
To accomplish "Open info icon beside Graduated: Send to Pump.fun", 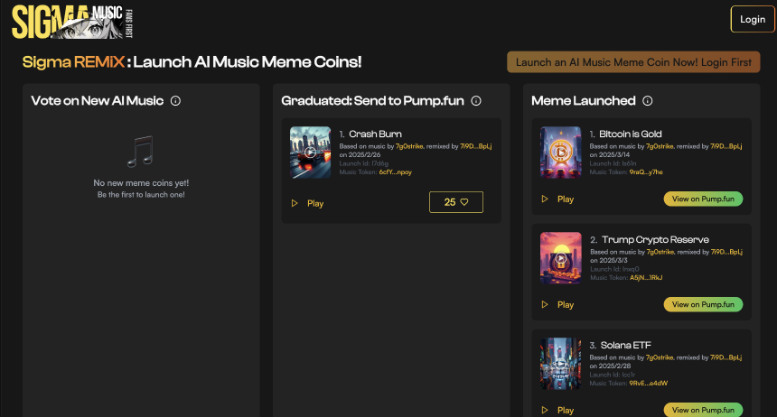I will 476,101.
